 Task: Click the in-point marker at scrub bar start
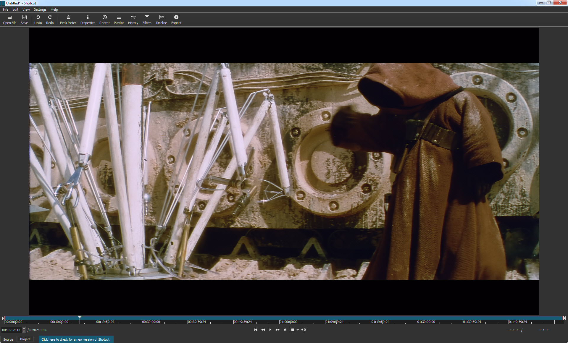pyautogui.click(x=3, y=318)
